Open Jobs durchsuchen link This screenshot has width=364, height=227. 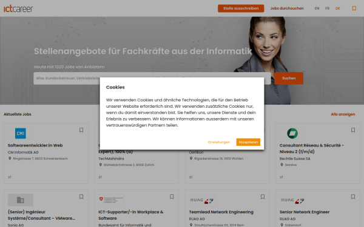point(287,8)
